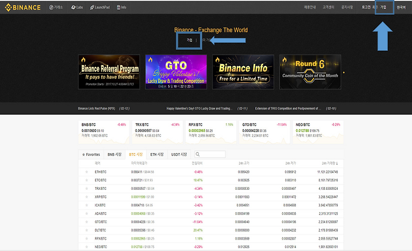
Task: Favorite the TRX/BTC row star
Action: click(86, 189)
